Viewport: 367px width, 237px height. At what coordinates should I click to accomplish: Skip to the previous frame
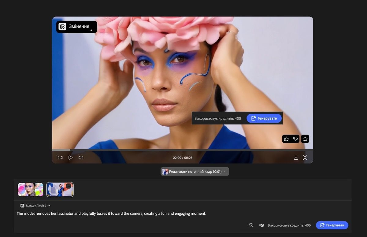coord(60,157)
